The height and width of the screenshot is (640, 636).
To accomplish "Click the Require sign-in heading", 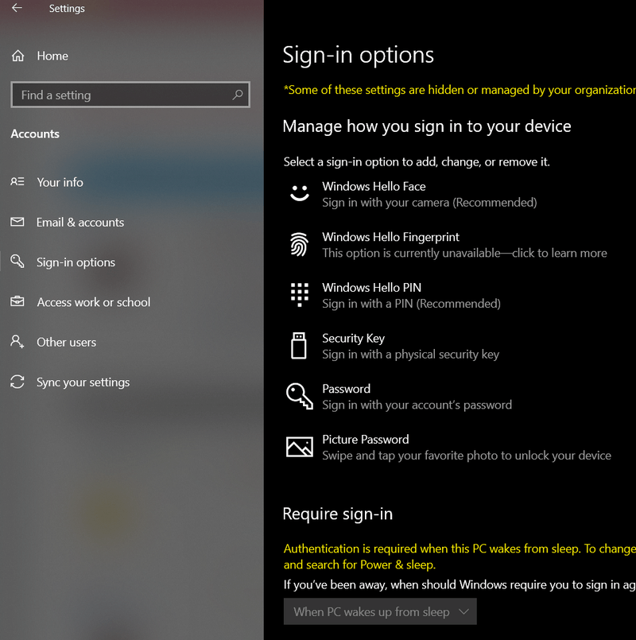I will click(x=338, y=514).
